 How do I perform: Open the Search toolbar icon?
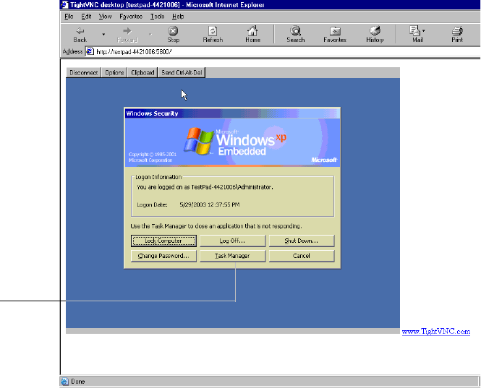pos(296,30)
